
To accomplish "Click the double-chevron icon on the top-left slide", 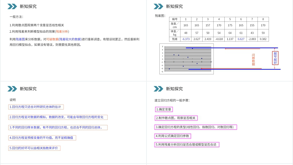I will point(12,6).
